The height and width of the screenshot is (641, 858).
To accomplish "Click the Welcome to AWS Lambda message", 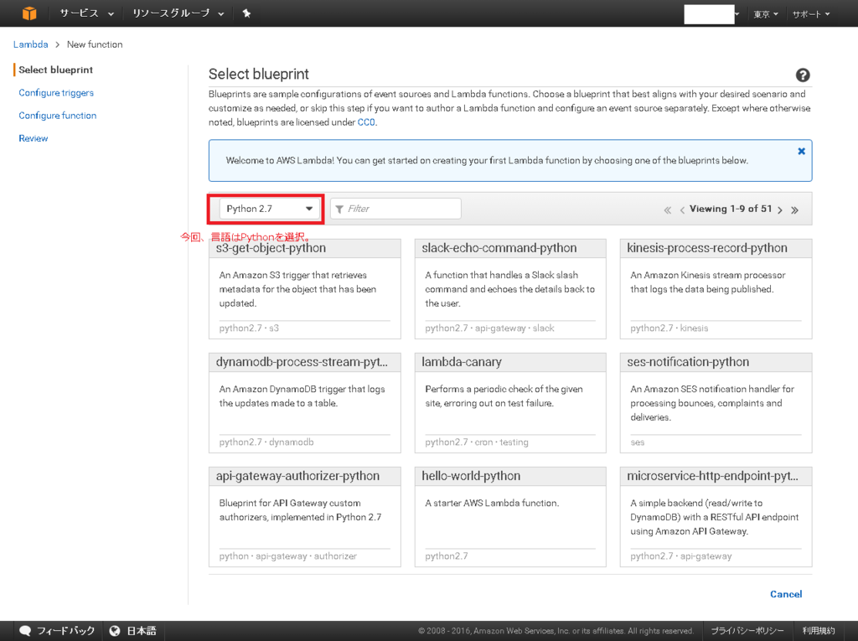I will pyautogui.click(x=487, y=160).
